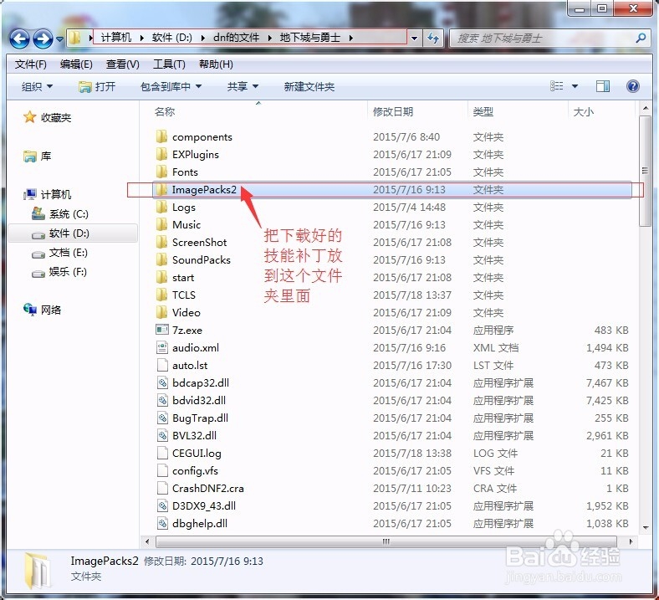The width and height of the screenshot is (659, 600).
Task: Select 网络 in the navigation pane
Action: 42,310
